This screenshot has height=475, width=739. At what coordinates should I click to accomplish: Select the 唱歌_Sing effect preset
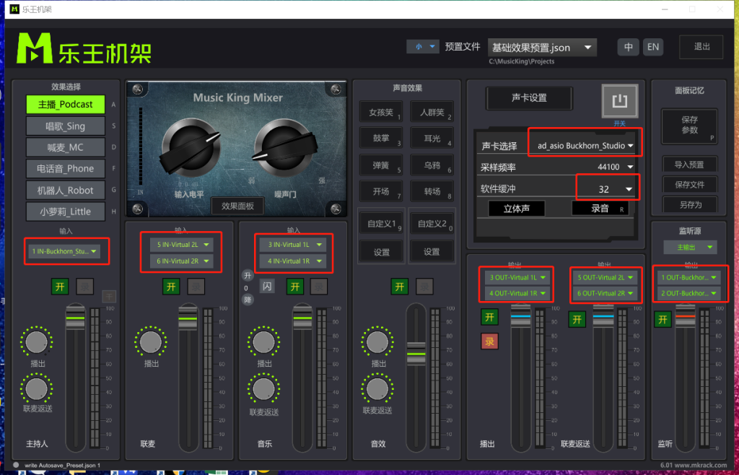coord(66,126)
